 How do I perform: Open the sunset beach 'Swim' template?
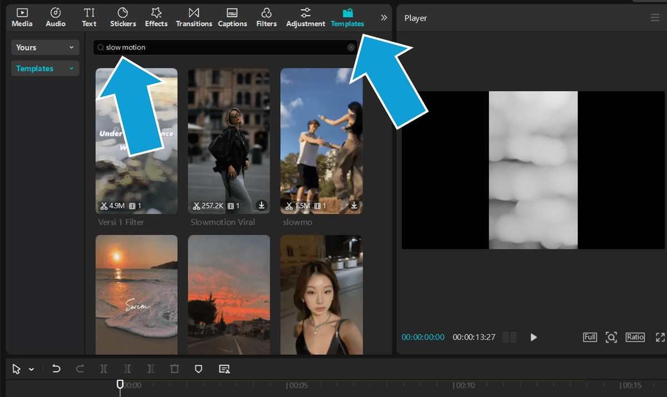(x=137, y=294)
